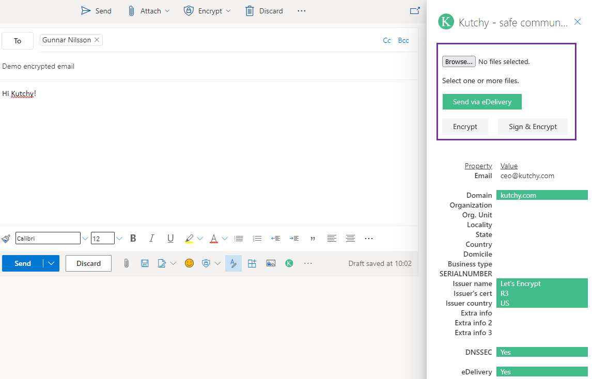The image size is (592, 379).
Task: Open the highlight color dropdown
Action: pyautogui.click(x=200, y=238)
